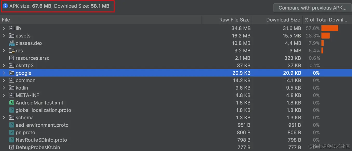The width and height of the screenshot is (352, 151).
Task: Click the info icon beside APK size
Action: pyautogui.click(x=5, y=6)
